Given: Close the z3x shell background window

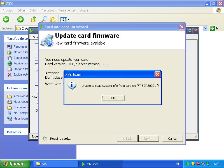Looking at the screenshot, I should (196, 30).
